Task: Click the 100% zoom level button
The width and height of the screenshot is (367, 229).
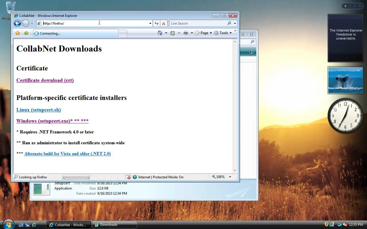Action: click(x=218, y=177)
